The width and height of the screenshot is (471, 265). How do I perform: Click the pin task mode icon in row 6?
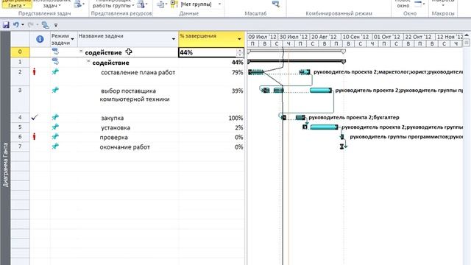click(x=55, y=137)
